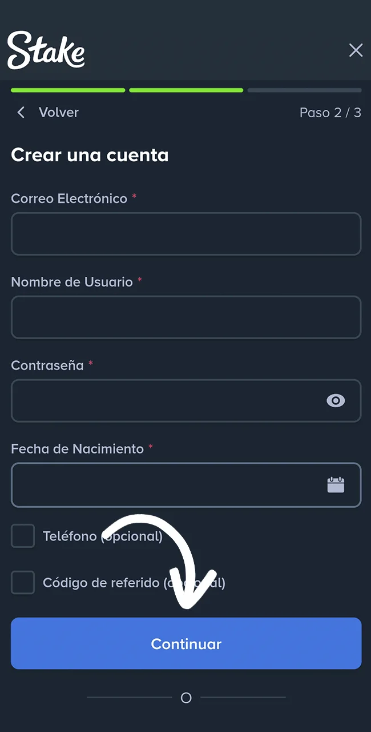Enable the Teléfono (opcional) checkbox
Screen dimensions: 371x732
[x=23, y=536]
